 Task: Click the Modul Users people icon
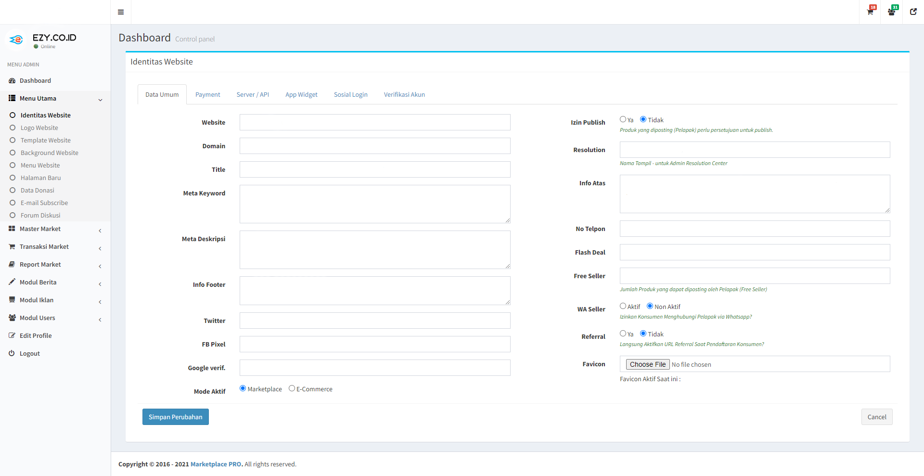click(x=12, y=318)
